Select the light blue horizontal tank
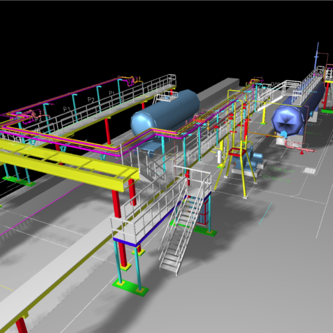Image resolution: width=333 pixels, height=333 pixels. click(165, 115)
